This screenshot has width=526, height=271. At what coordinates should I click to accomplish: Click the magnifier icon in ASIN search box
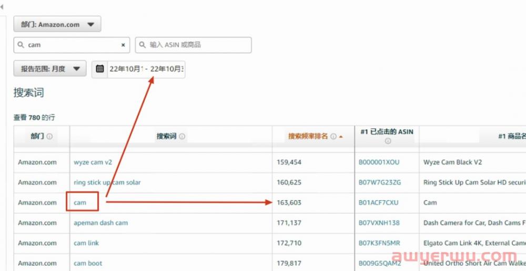click(142, 45)
